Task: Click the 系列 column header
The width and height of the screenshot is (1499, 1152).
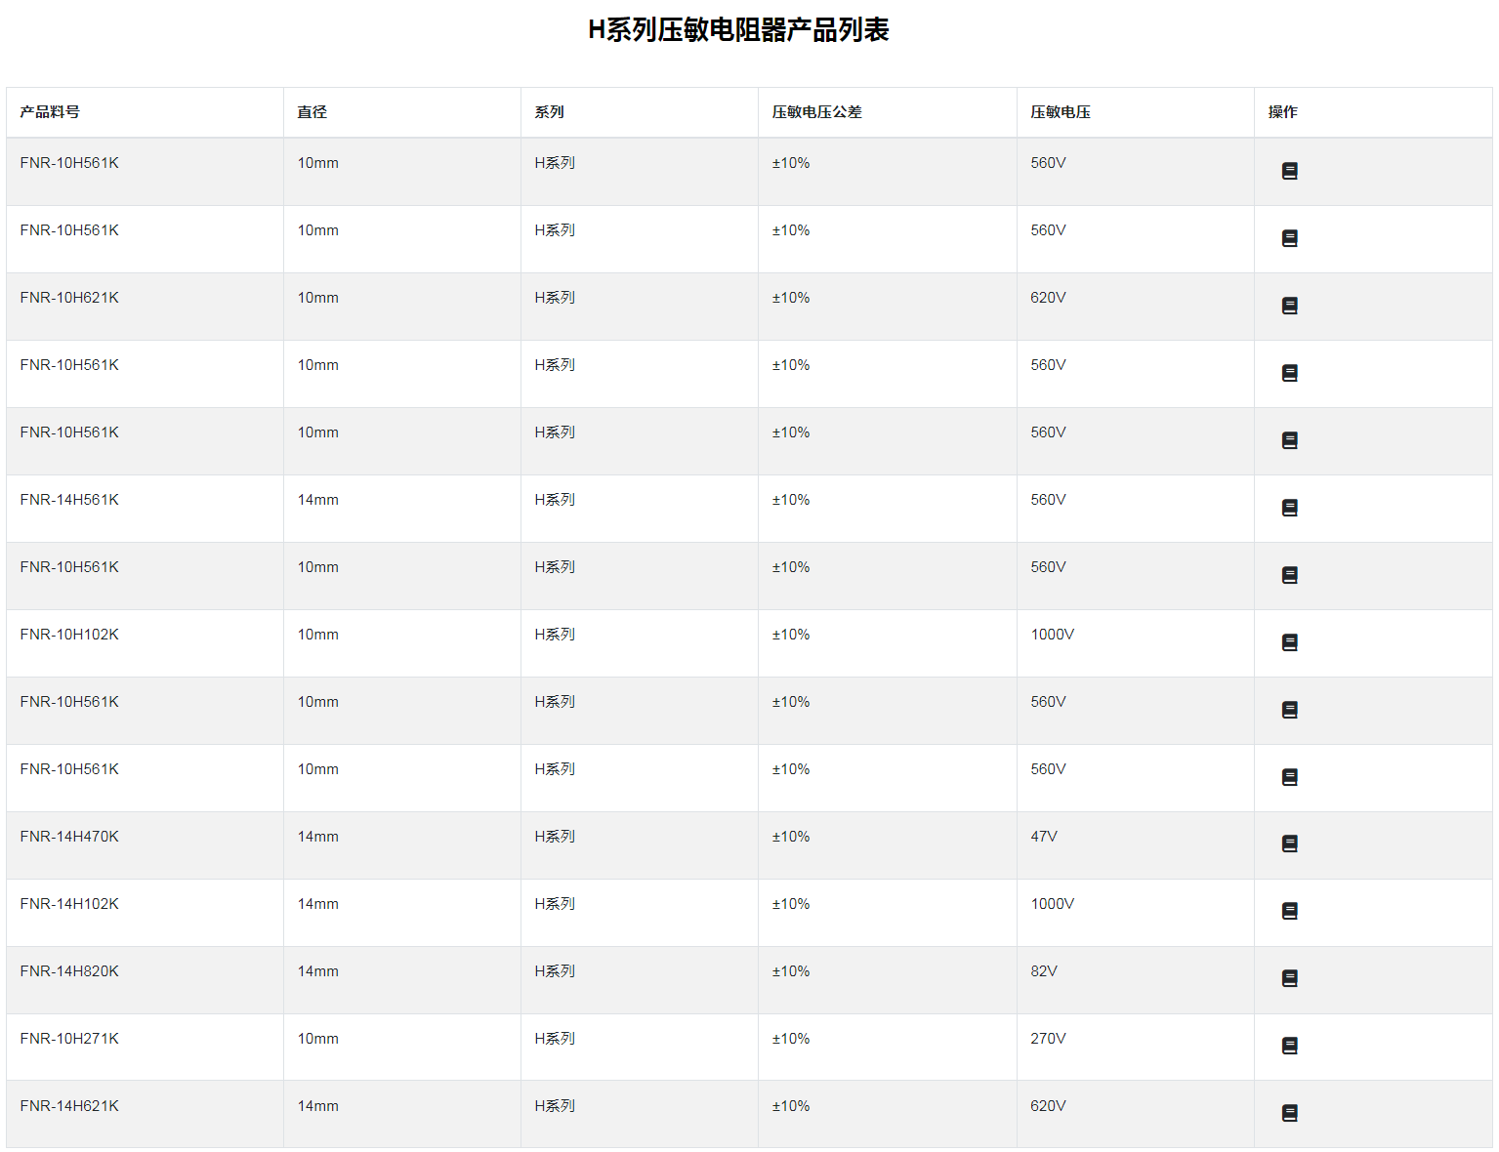Action: coord(549,112)
